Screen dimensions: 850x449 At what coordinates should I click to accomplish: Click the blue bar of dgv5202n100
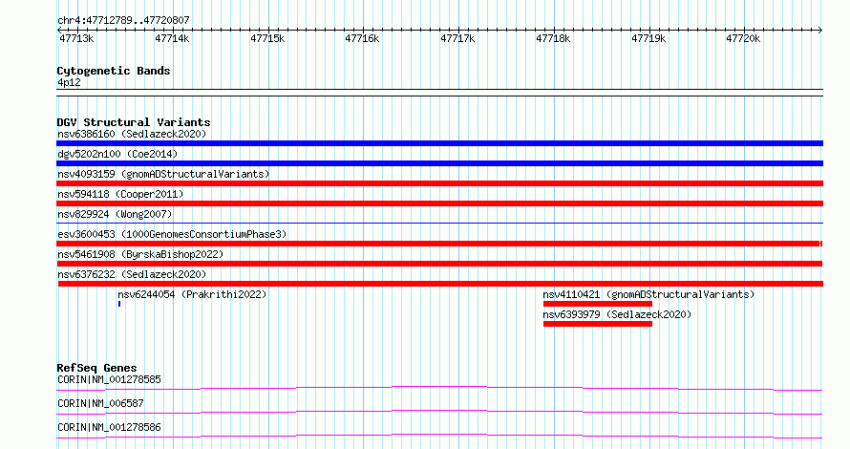click(439, 163)
